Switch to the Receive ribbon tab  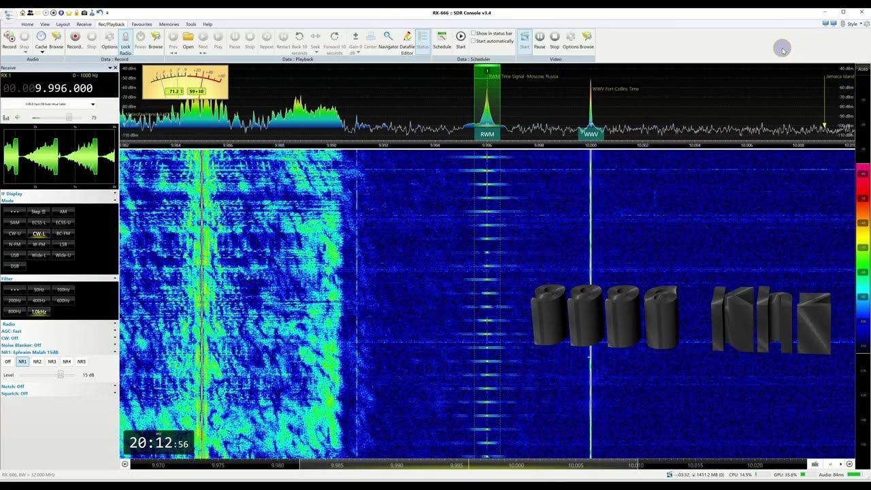pyautogui.click(x=84, y=24)
